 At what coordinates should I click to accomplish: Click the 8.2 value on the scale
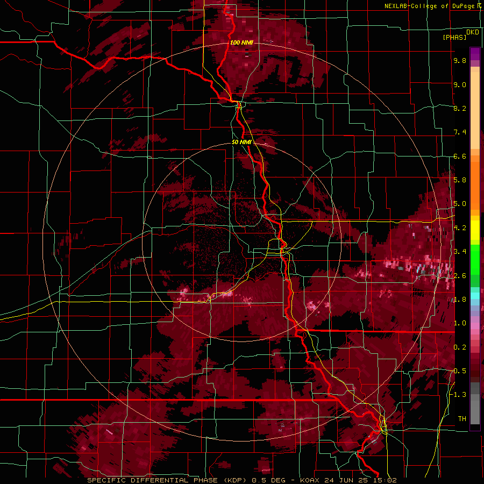(460, 108)
